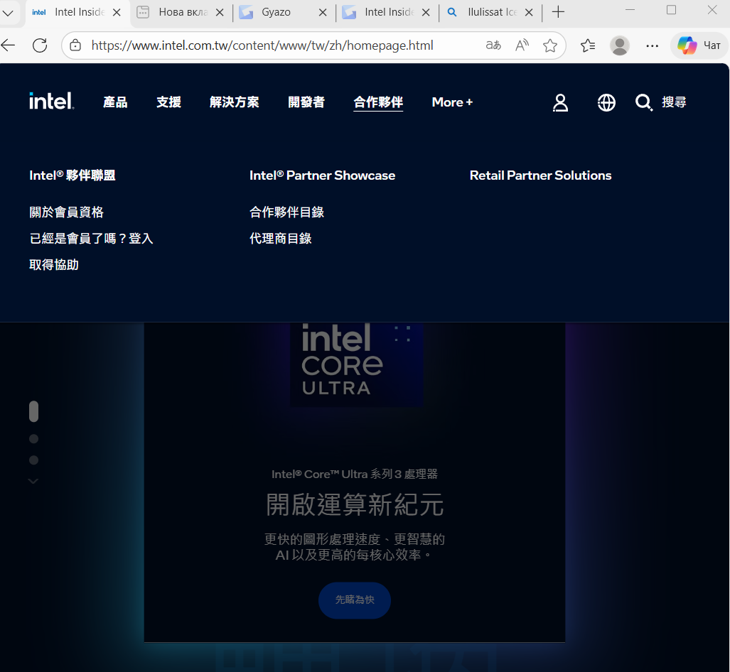Expand the More + navigation menu
Screen dimensions: 730x672
click(x=452, y=102)
